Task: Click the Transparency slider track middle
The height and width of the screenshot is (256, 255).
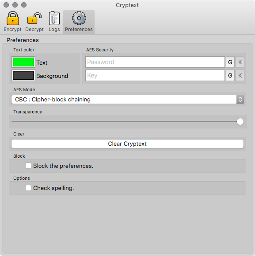Action: (x=127, y=122)
